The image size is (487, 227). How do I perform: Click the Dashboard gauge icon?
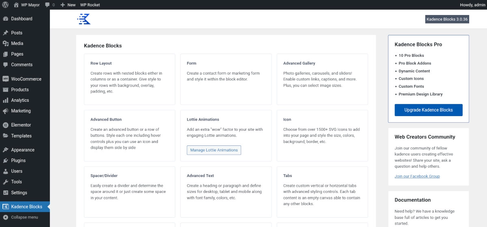click(x=6, y=19)
